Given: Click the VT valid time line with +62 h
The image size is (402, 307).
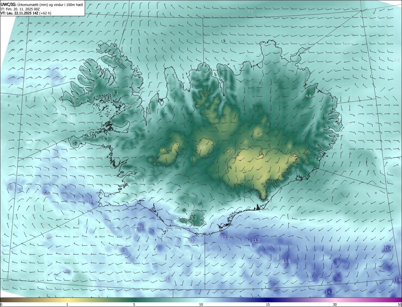Looking at the screenshot, I should [x=26, y=13].
